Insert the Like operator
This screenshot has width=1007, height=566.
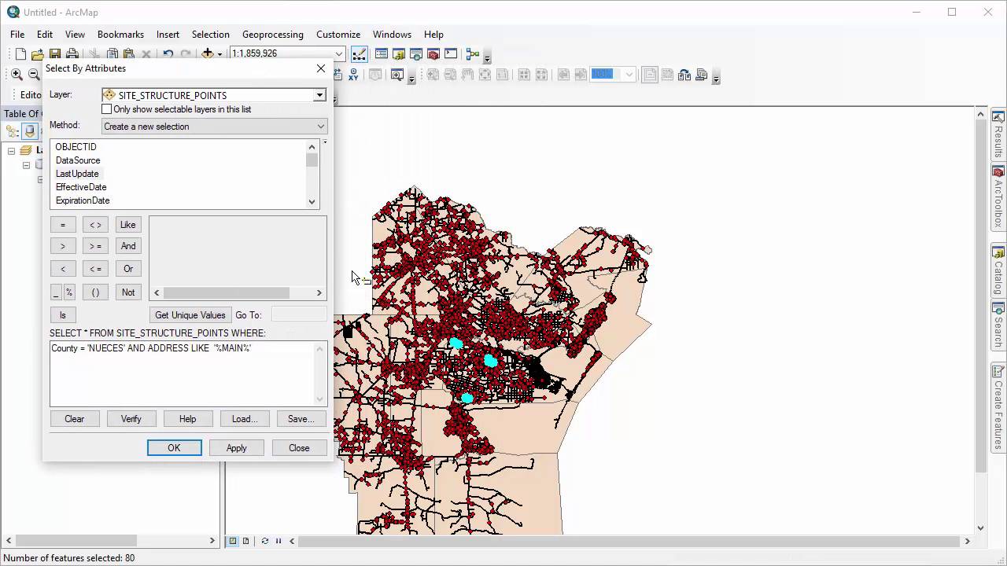click(x=128, y=225)
